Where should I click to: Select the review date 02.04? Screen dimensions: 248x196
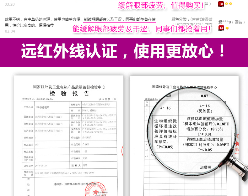point(10,31)
